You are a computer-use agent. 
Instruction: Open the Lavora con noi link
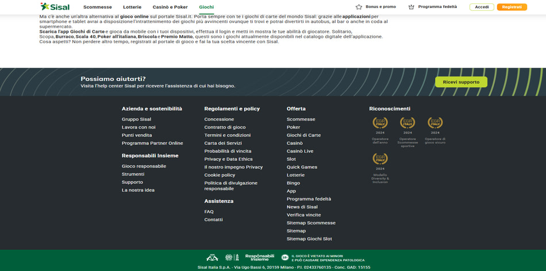tap(139, 127)
